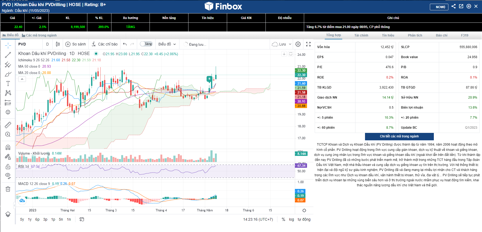Click the So sánh compare button

tap(76, 44)
